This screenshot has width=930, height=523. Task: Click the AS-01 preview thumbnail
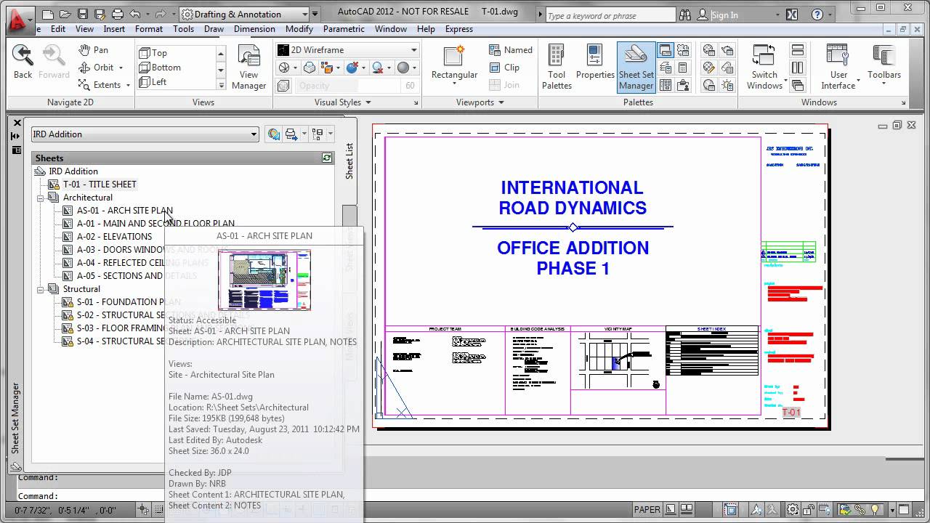[x=264, y=280]
